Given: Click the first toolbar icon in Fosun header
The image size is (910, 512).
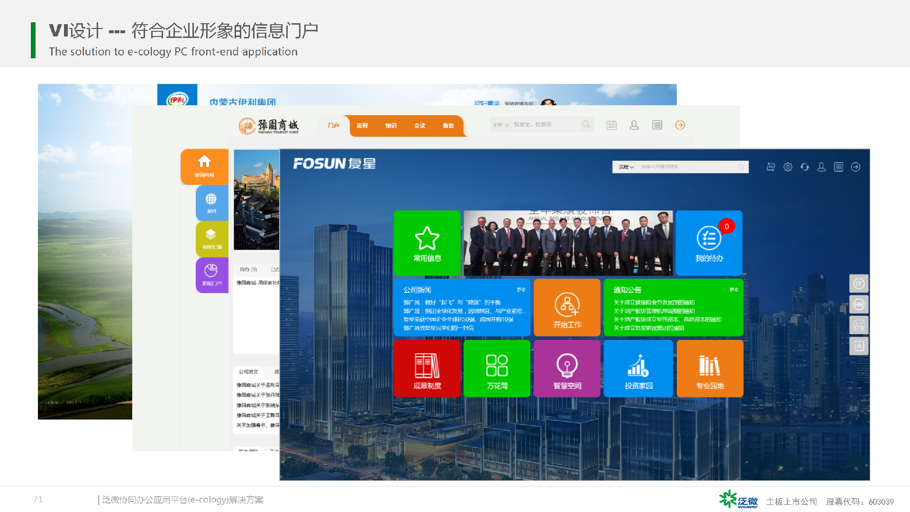Looking at the screenshot, I should click(x=771, y=167).
